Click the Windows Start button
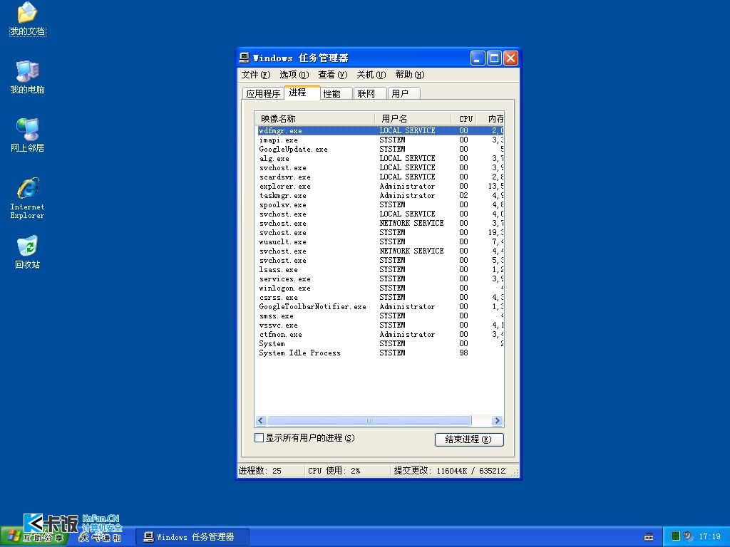The width and height of the screenshot is (730, 547). pos(34,537)
